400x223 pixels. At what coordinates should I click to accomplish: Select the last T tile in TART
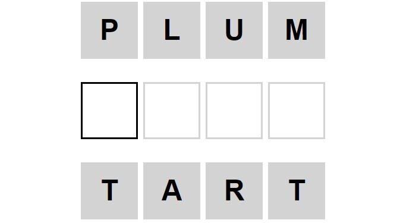[297, 191]
